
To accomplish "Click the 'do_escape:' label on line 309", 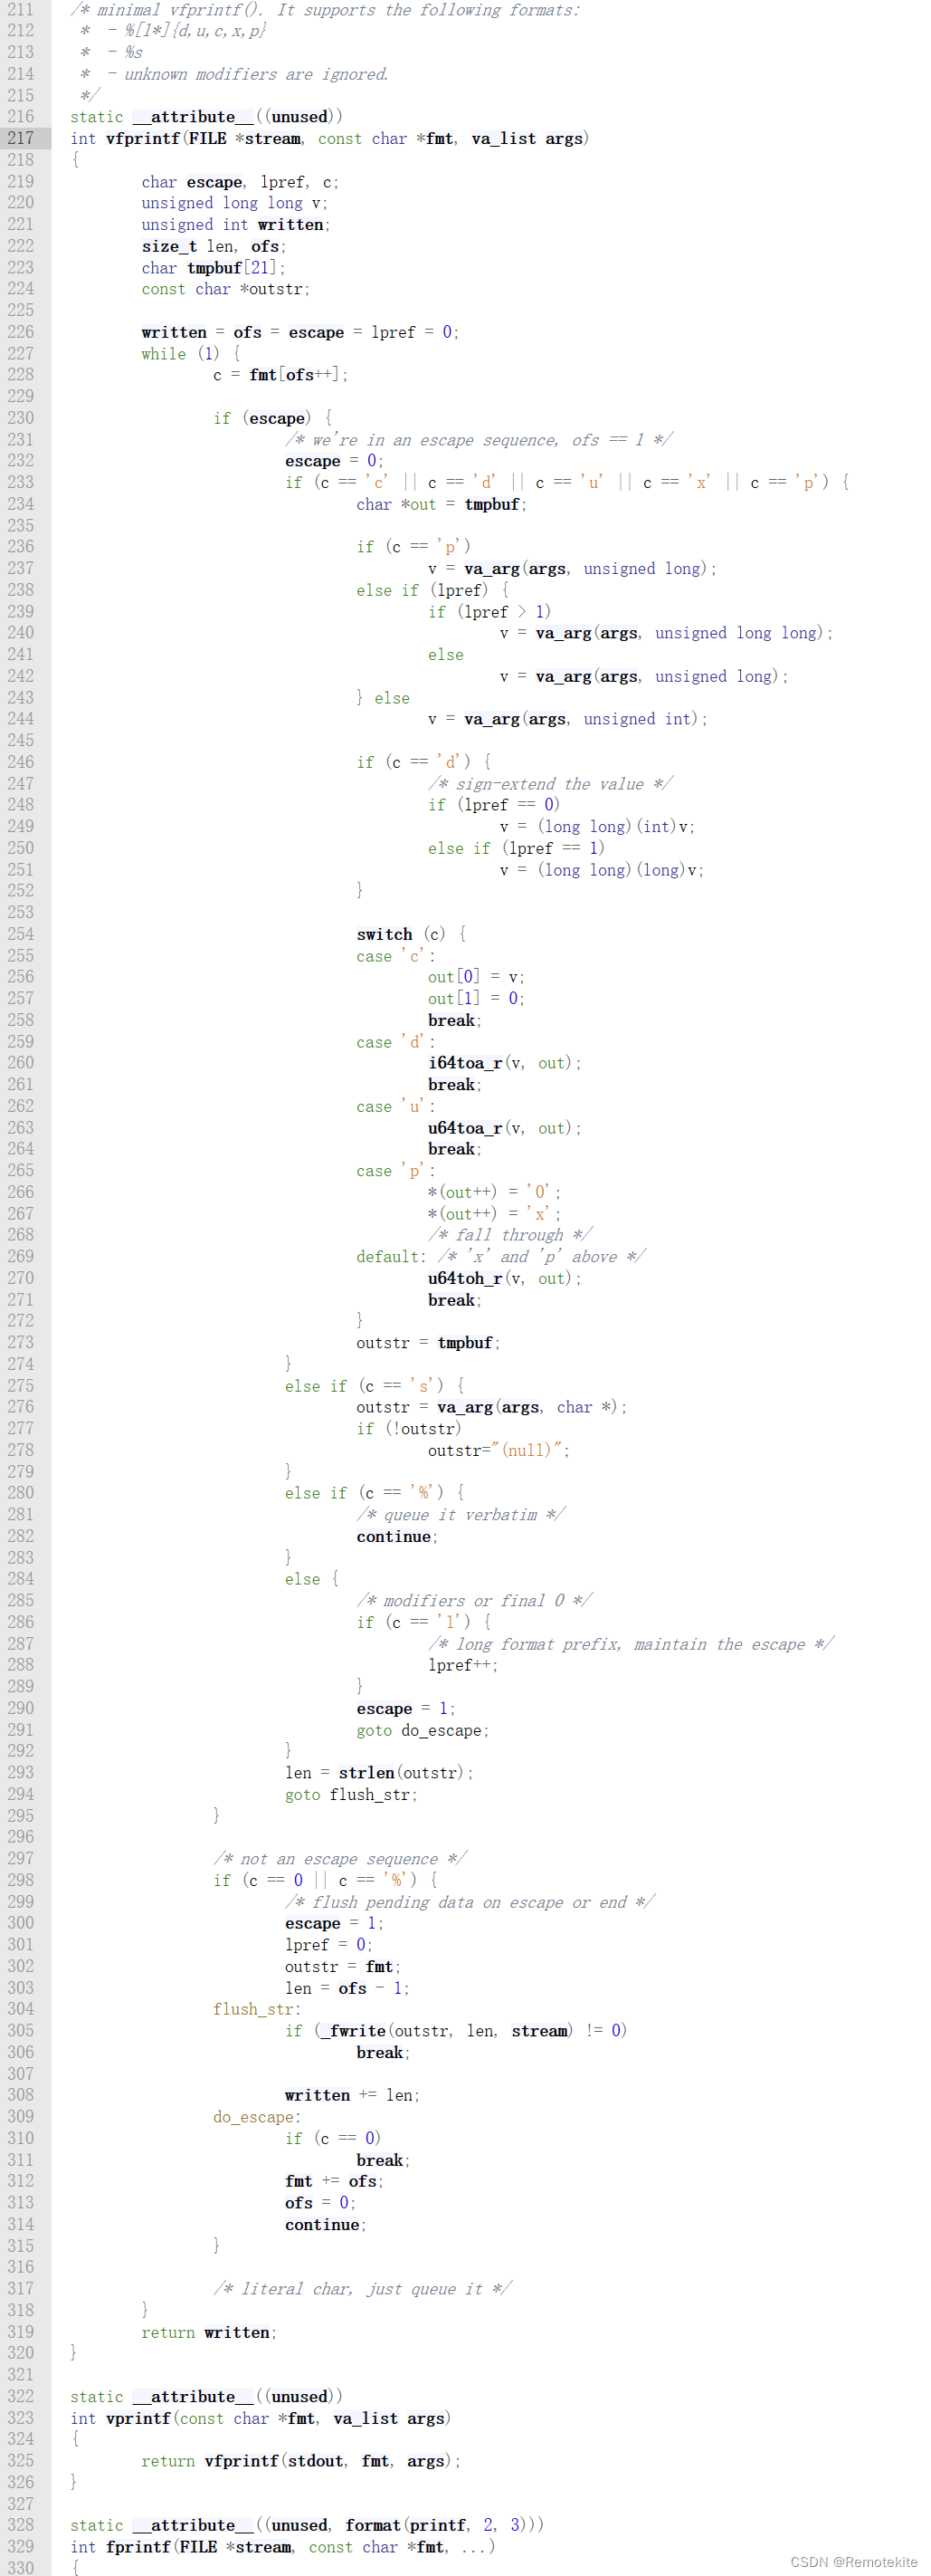I will click(x=257, y=2116).
